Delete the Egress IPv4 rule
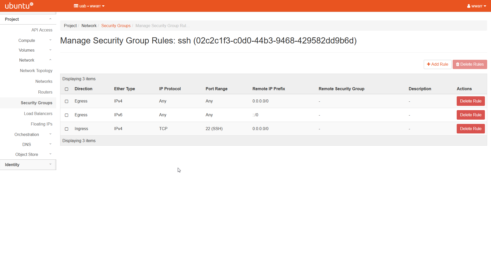This screenshot has width=491, height=276. point(471,101)
